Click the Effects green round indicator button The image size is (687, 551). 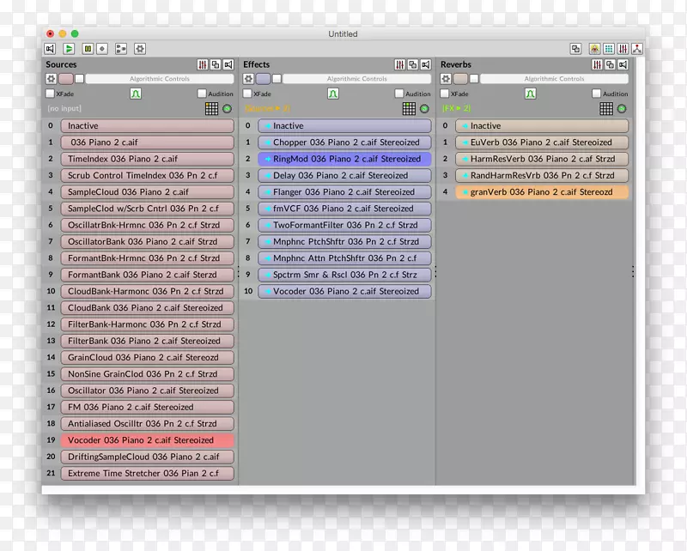(x=424, y=109)
